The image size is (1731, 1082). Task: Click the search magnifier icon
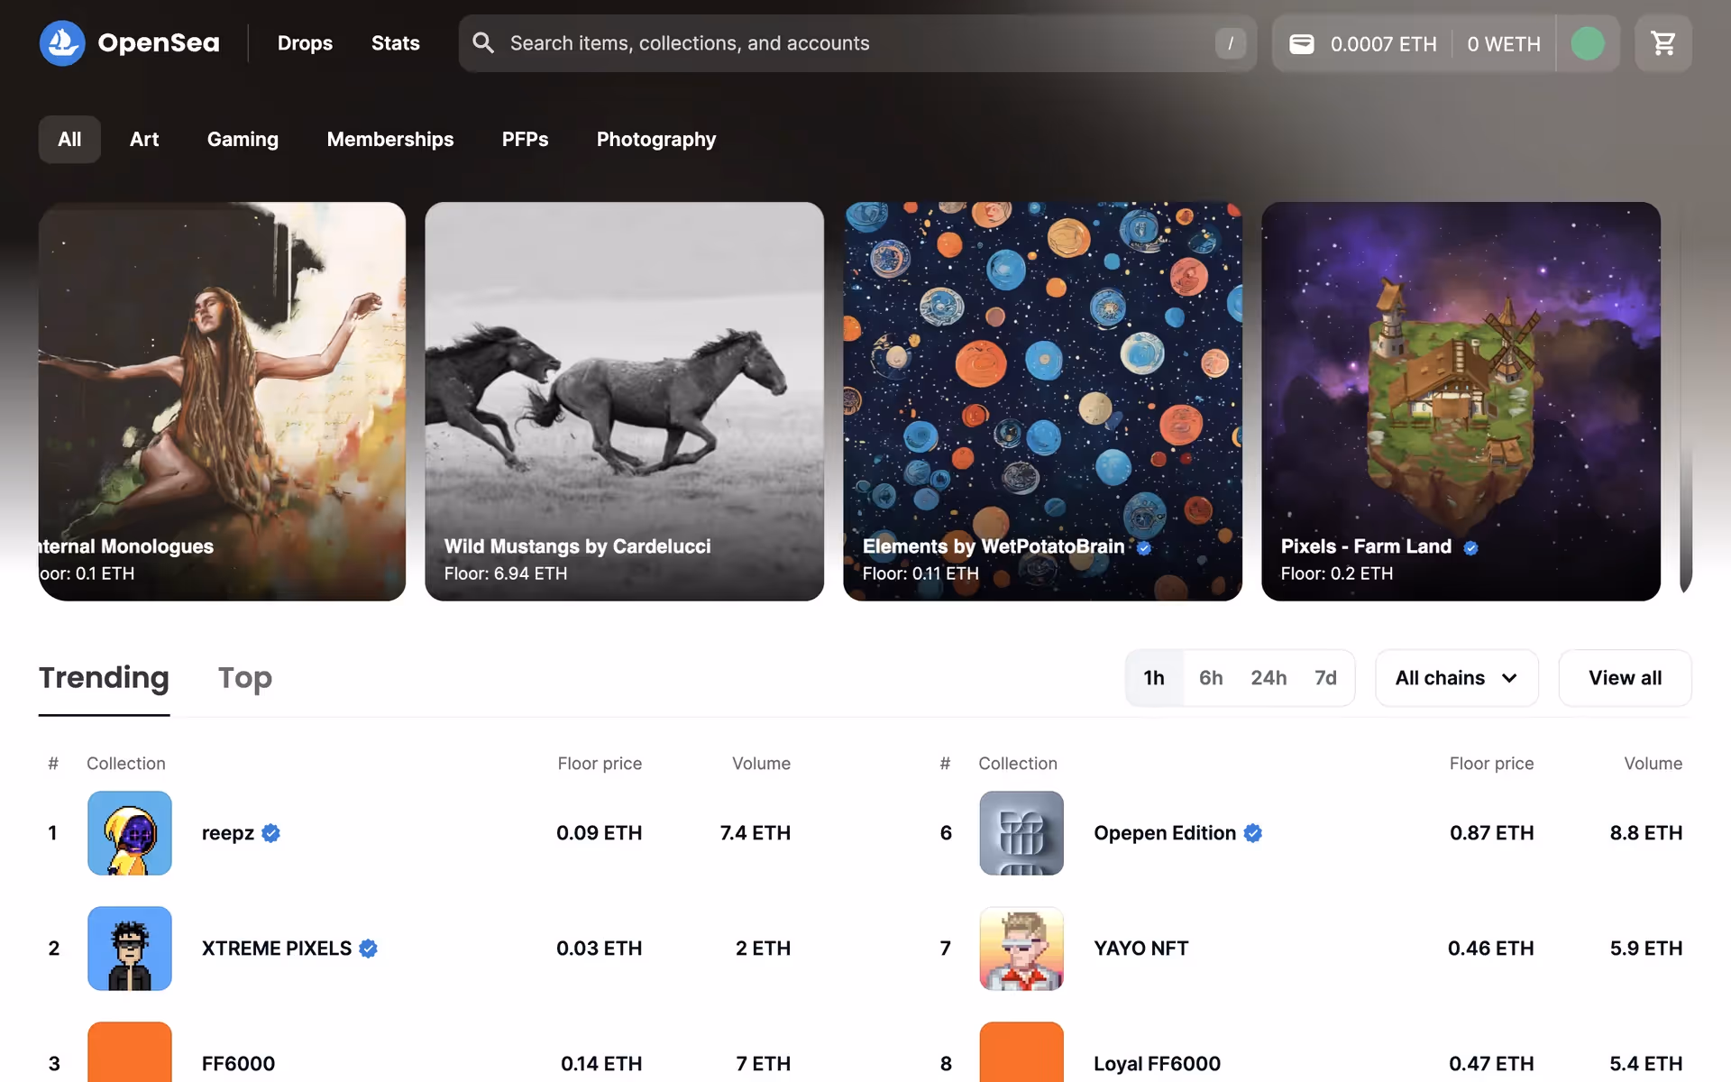tap(483, 43)
